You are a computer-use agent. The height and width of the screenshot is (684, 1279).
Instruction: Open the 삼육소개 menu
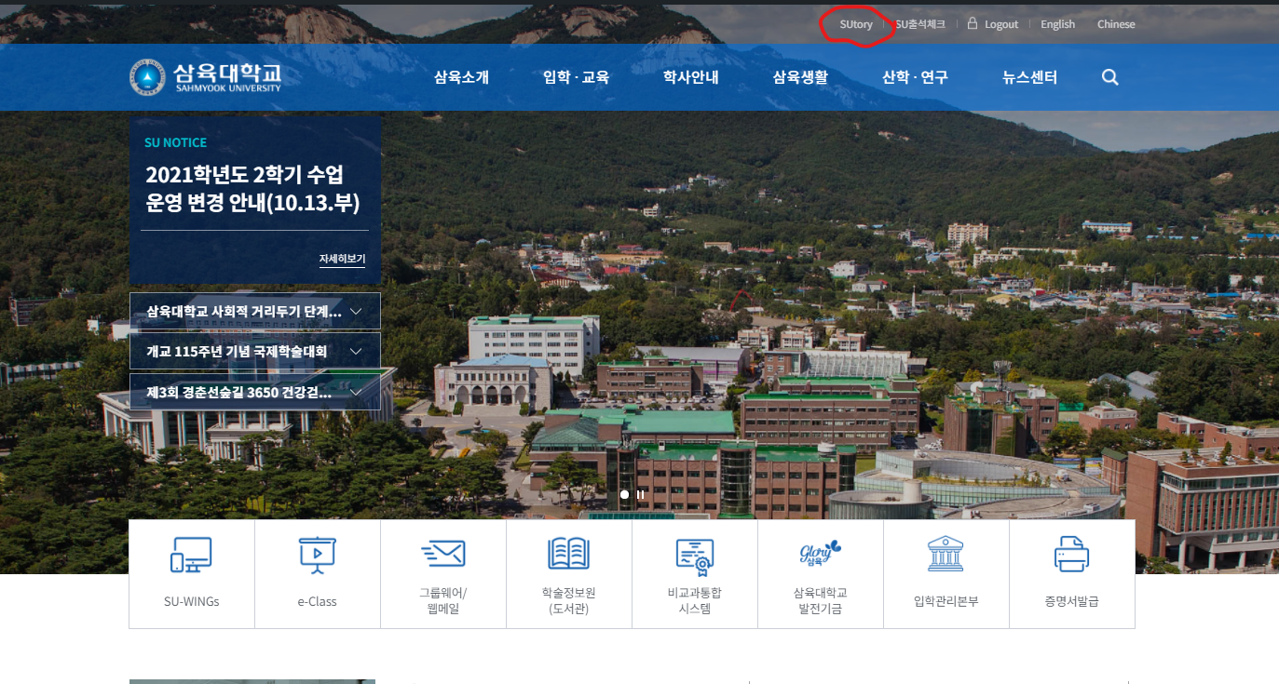tap(461, 77)
